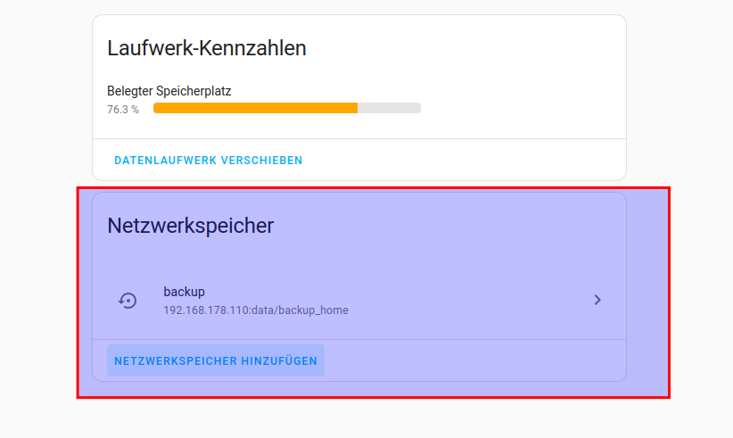Click the Laufwerk-Kennzahlen heading
Screen dimensions: 733x438
click(207, 48)
